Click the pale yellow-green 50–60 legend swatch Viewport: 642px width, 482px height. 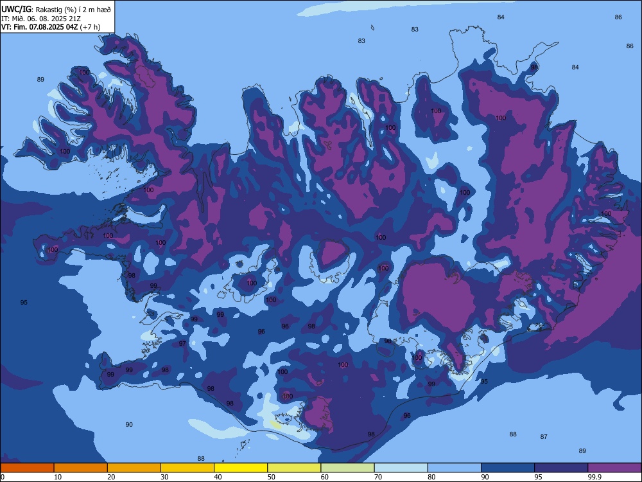click(x=294, y=468)
